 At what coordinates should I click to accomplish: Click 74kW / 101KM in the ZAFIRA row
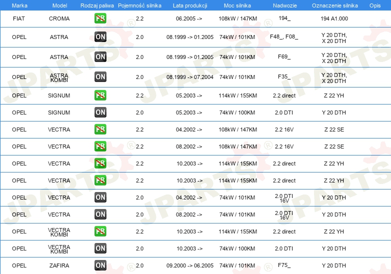[x=237, y=265]
